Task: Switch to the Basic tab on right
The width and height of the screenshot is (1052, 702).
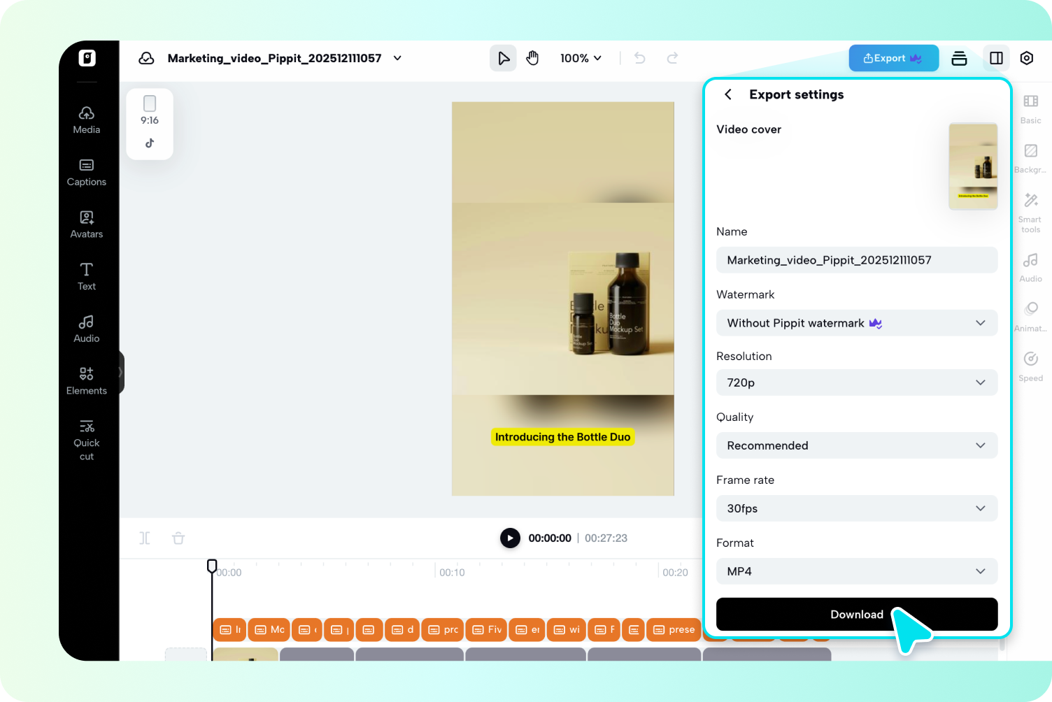Action: tap(1030, 108)
